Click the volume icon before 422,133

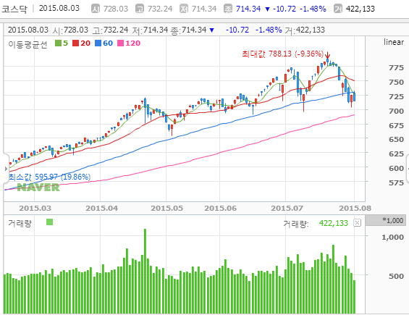click(x=338, y=9)
